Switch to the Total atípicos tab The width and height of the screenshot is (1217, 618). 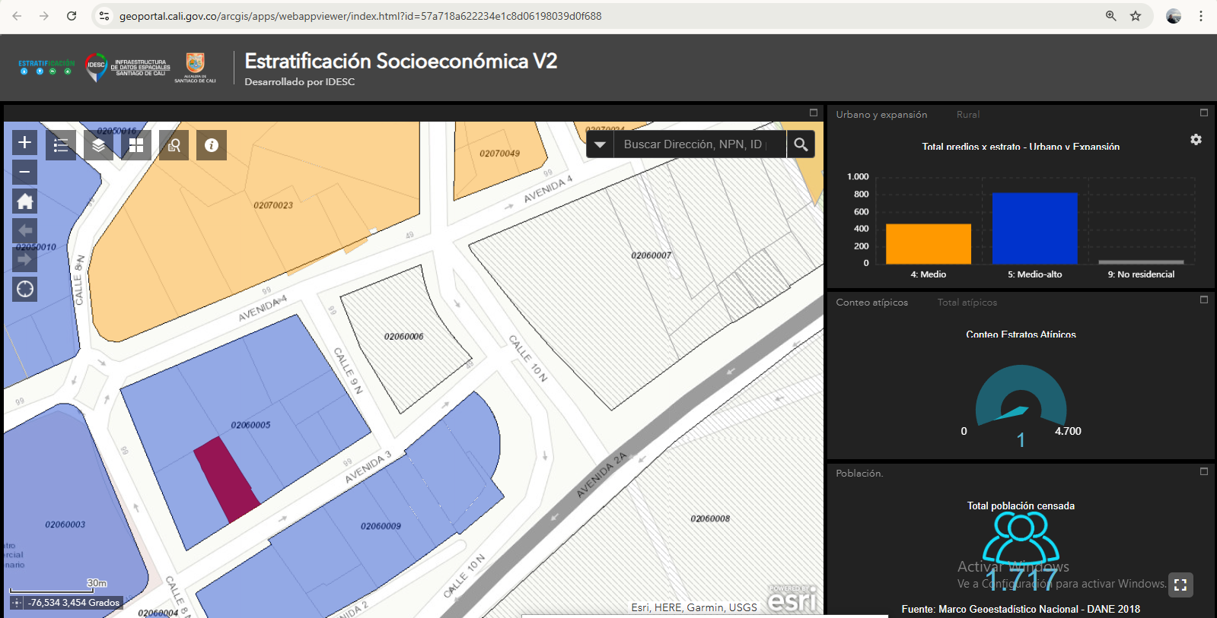(x=967, y=303)
